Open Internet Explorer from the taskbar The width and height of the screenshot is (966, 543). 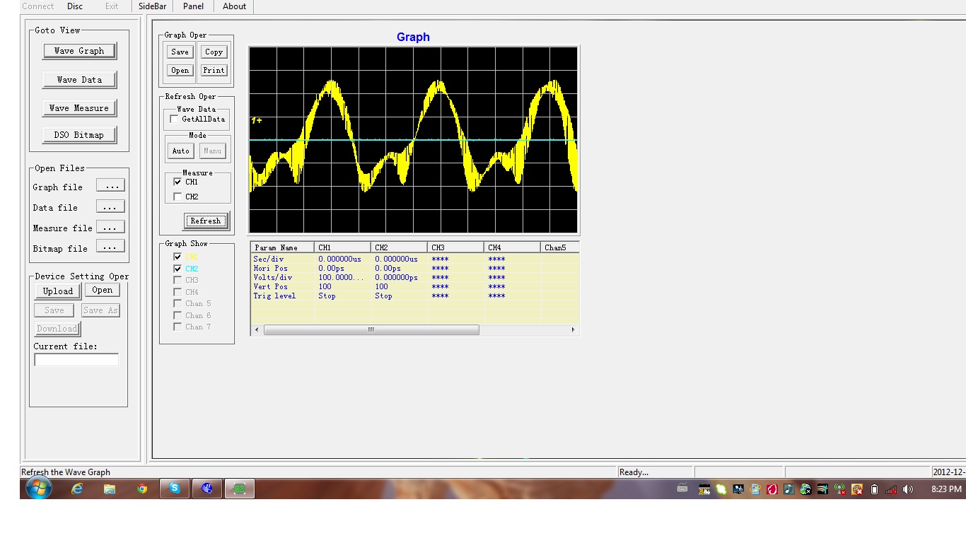77,488
